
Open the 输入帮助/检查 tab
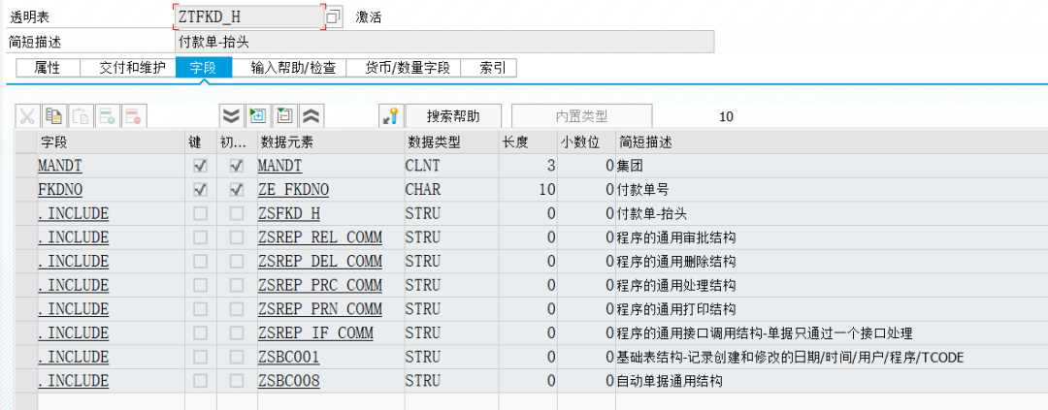point(289,68)
